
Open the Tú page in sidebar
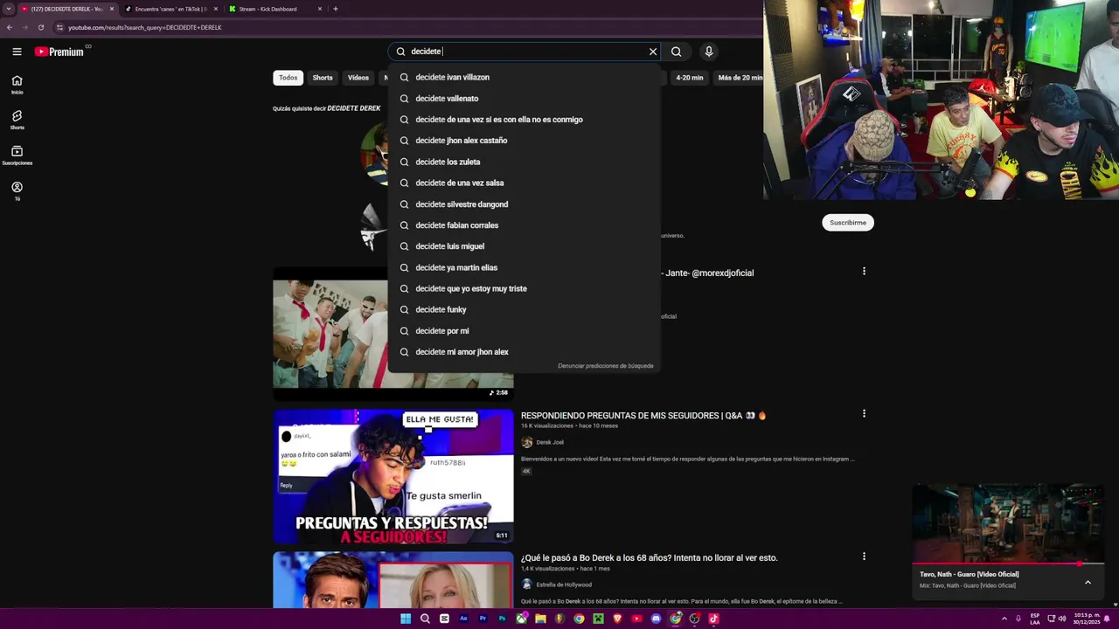(x=17, y=191)
